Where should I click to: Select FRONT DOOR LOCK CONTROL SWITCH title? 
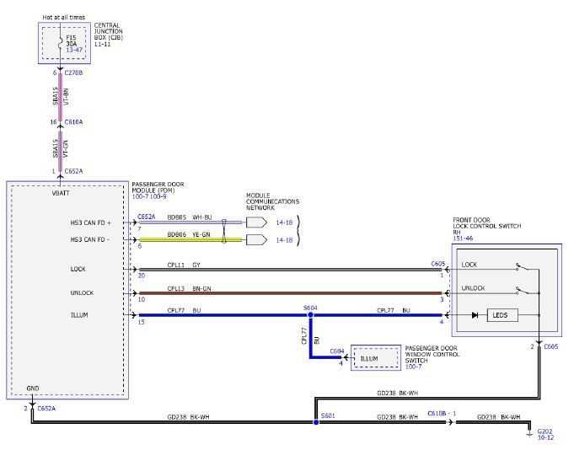[487, 226]
